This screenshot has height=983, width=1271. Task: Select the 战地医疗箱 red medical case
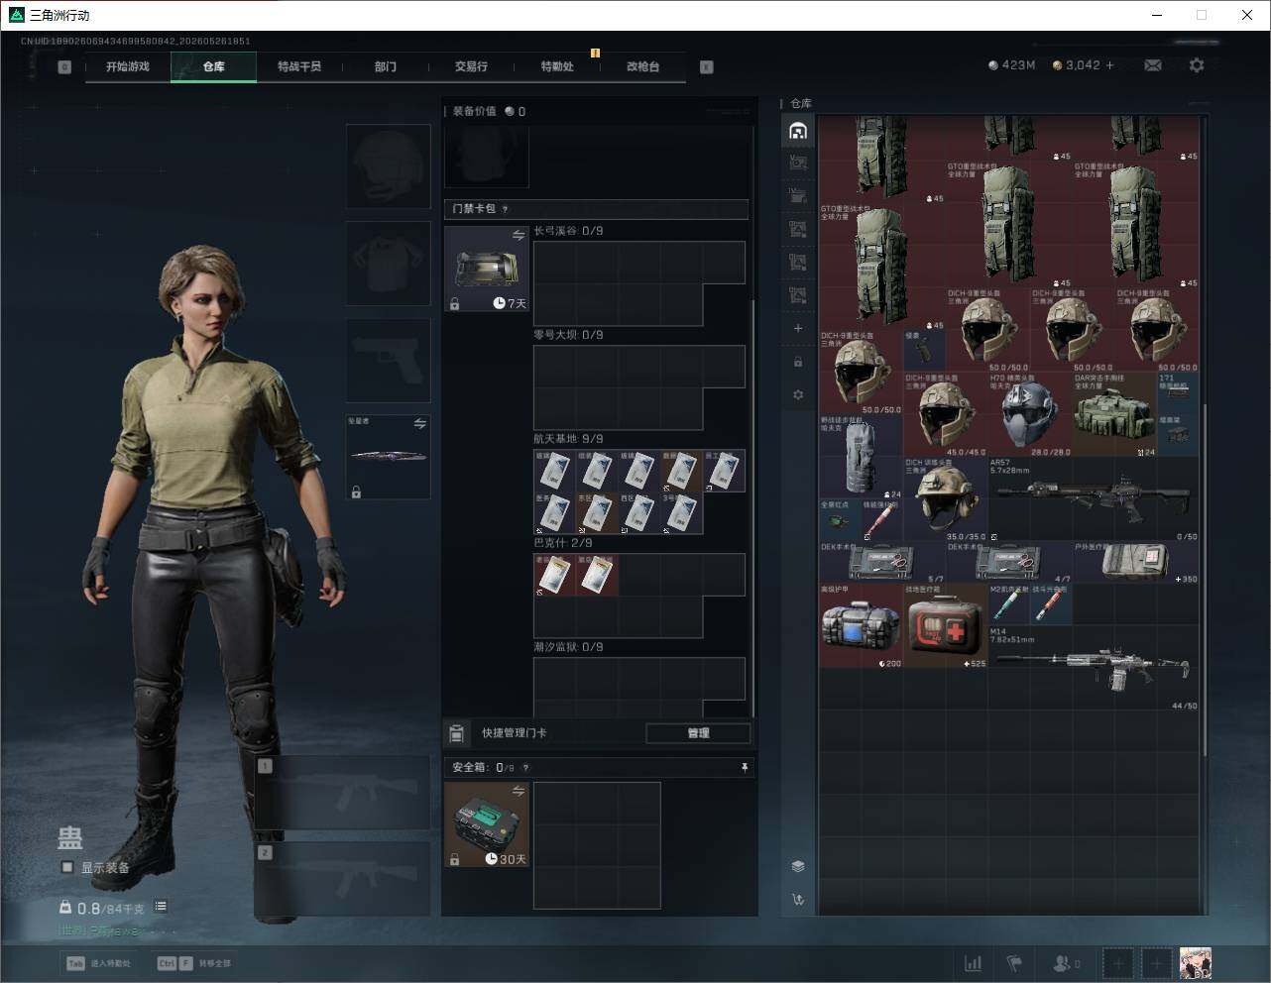946,626
